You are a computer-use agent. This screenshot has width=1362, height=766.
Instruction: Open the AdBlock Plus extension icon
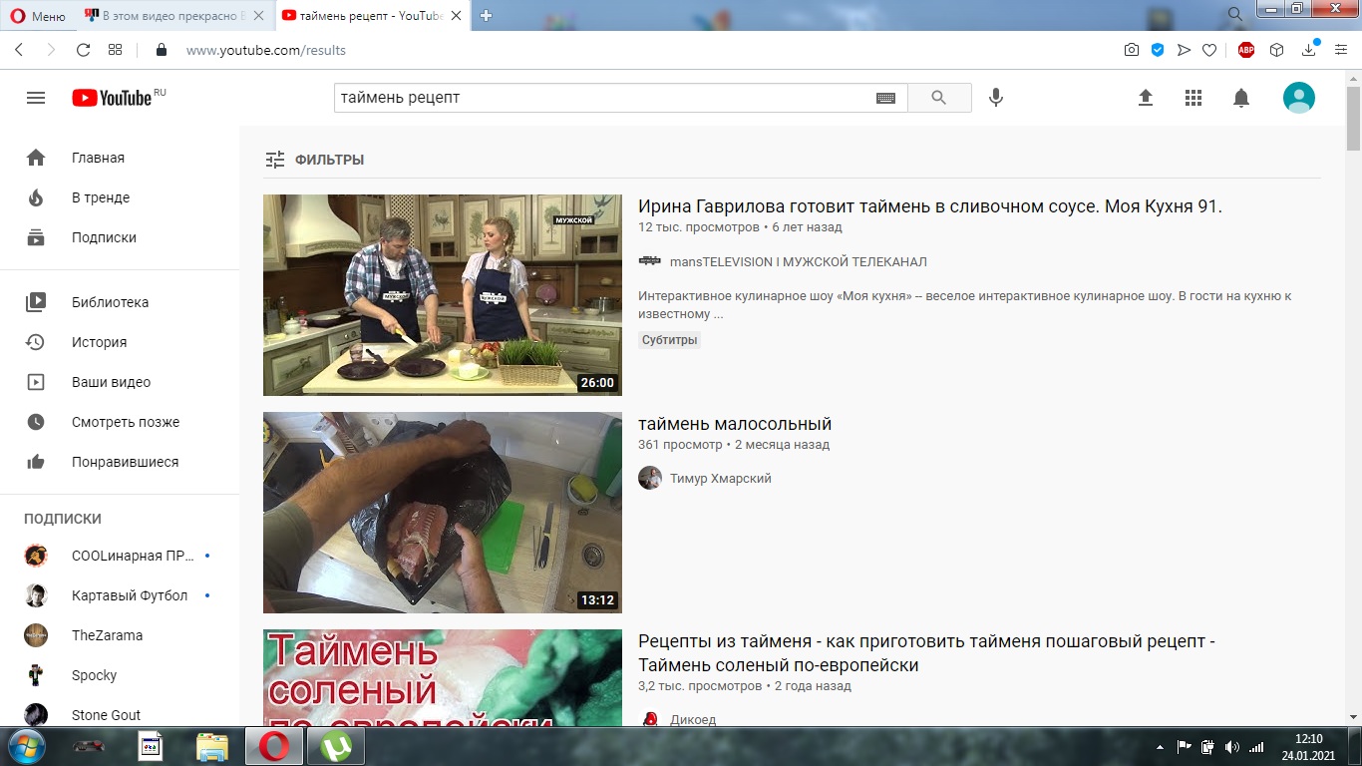(x=1246, y=50)
